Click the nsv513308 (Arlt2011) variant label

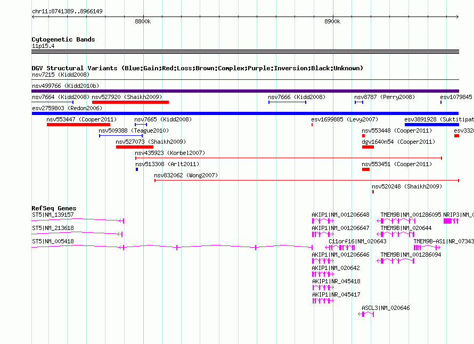click(x=167, y=164)
